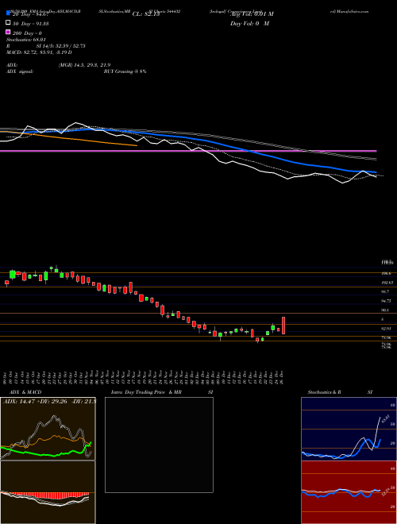Click the 106.6 price axis label
Screen dimensions: 397x524
click(x=387, y=273)
